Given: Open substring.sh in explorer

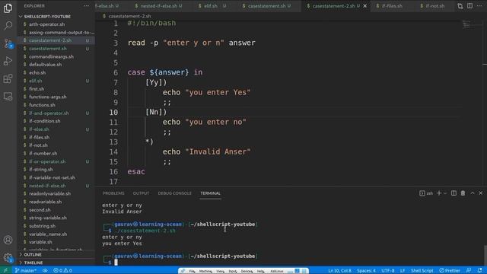Looking at the screenshot, I should click(x=43, y=226).
